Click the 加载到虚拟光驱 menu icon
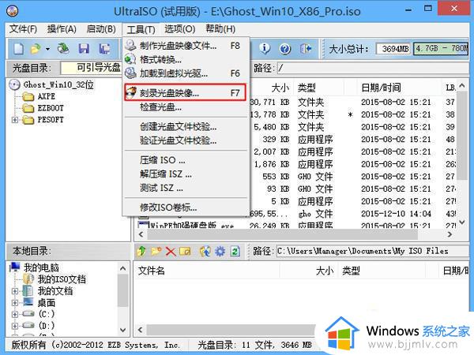 click(130, 73)
